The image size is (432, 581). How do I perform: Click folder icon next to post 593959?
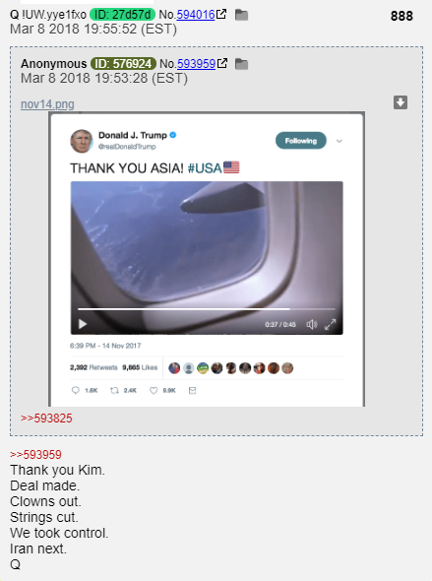pos(241,64)
